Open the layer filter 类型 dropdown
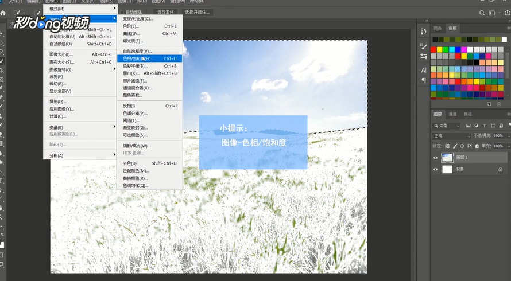 click(x=446, y=126)
